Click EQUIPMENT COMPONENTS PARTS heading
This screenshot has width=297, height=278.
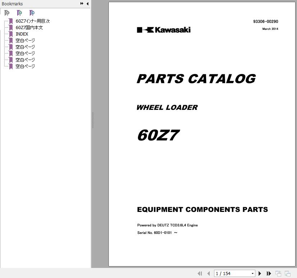click(203, 209)
